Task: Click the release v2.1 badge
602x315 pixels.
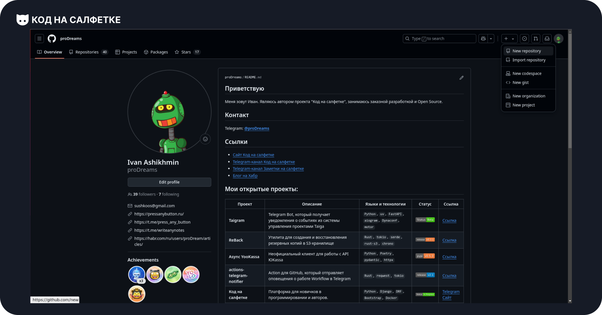Action: tap(425, 275)
